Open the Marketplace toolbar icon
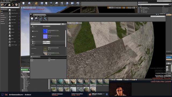This screenshot has height=97, width=172. coord(46,4)
